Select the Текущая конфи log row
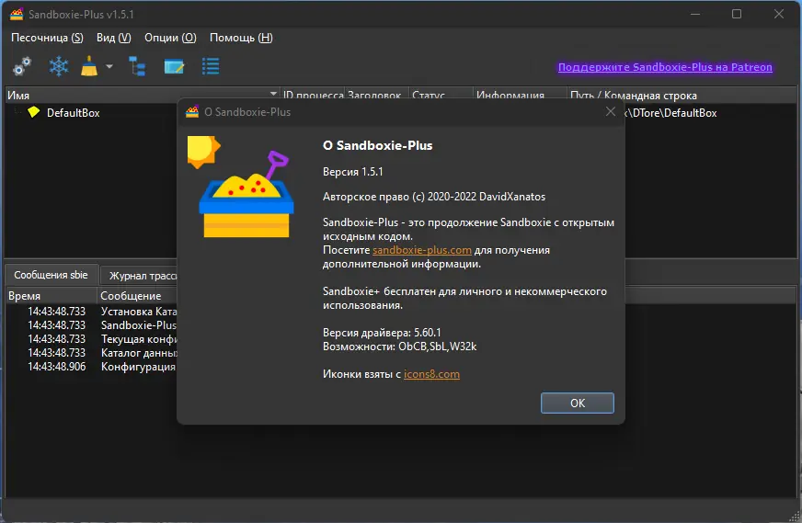Image resolution: width=802 pixels, height=523 pixels. (92, 339)
